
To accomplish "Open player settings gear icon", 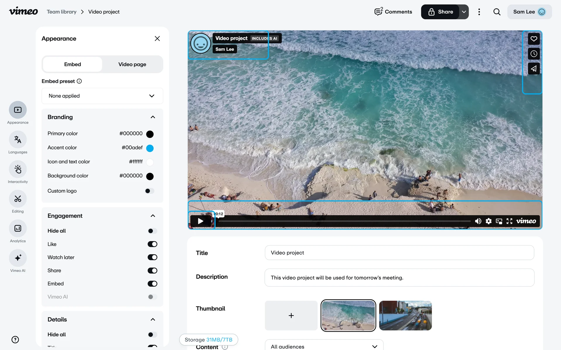I will click(x=489, y=221).
